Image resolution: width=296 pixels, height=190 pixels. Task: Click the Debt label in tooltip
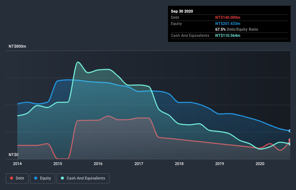[175, 17]
